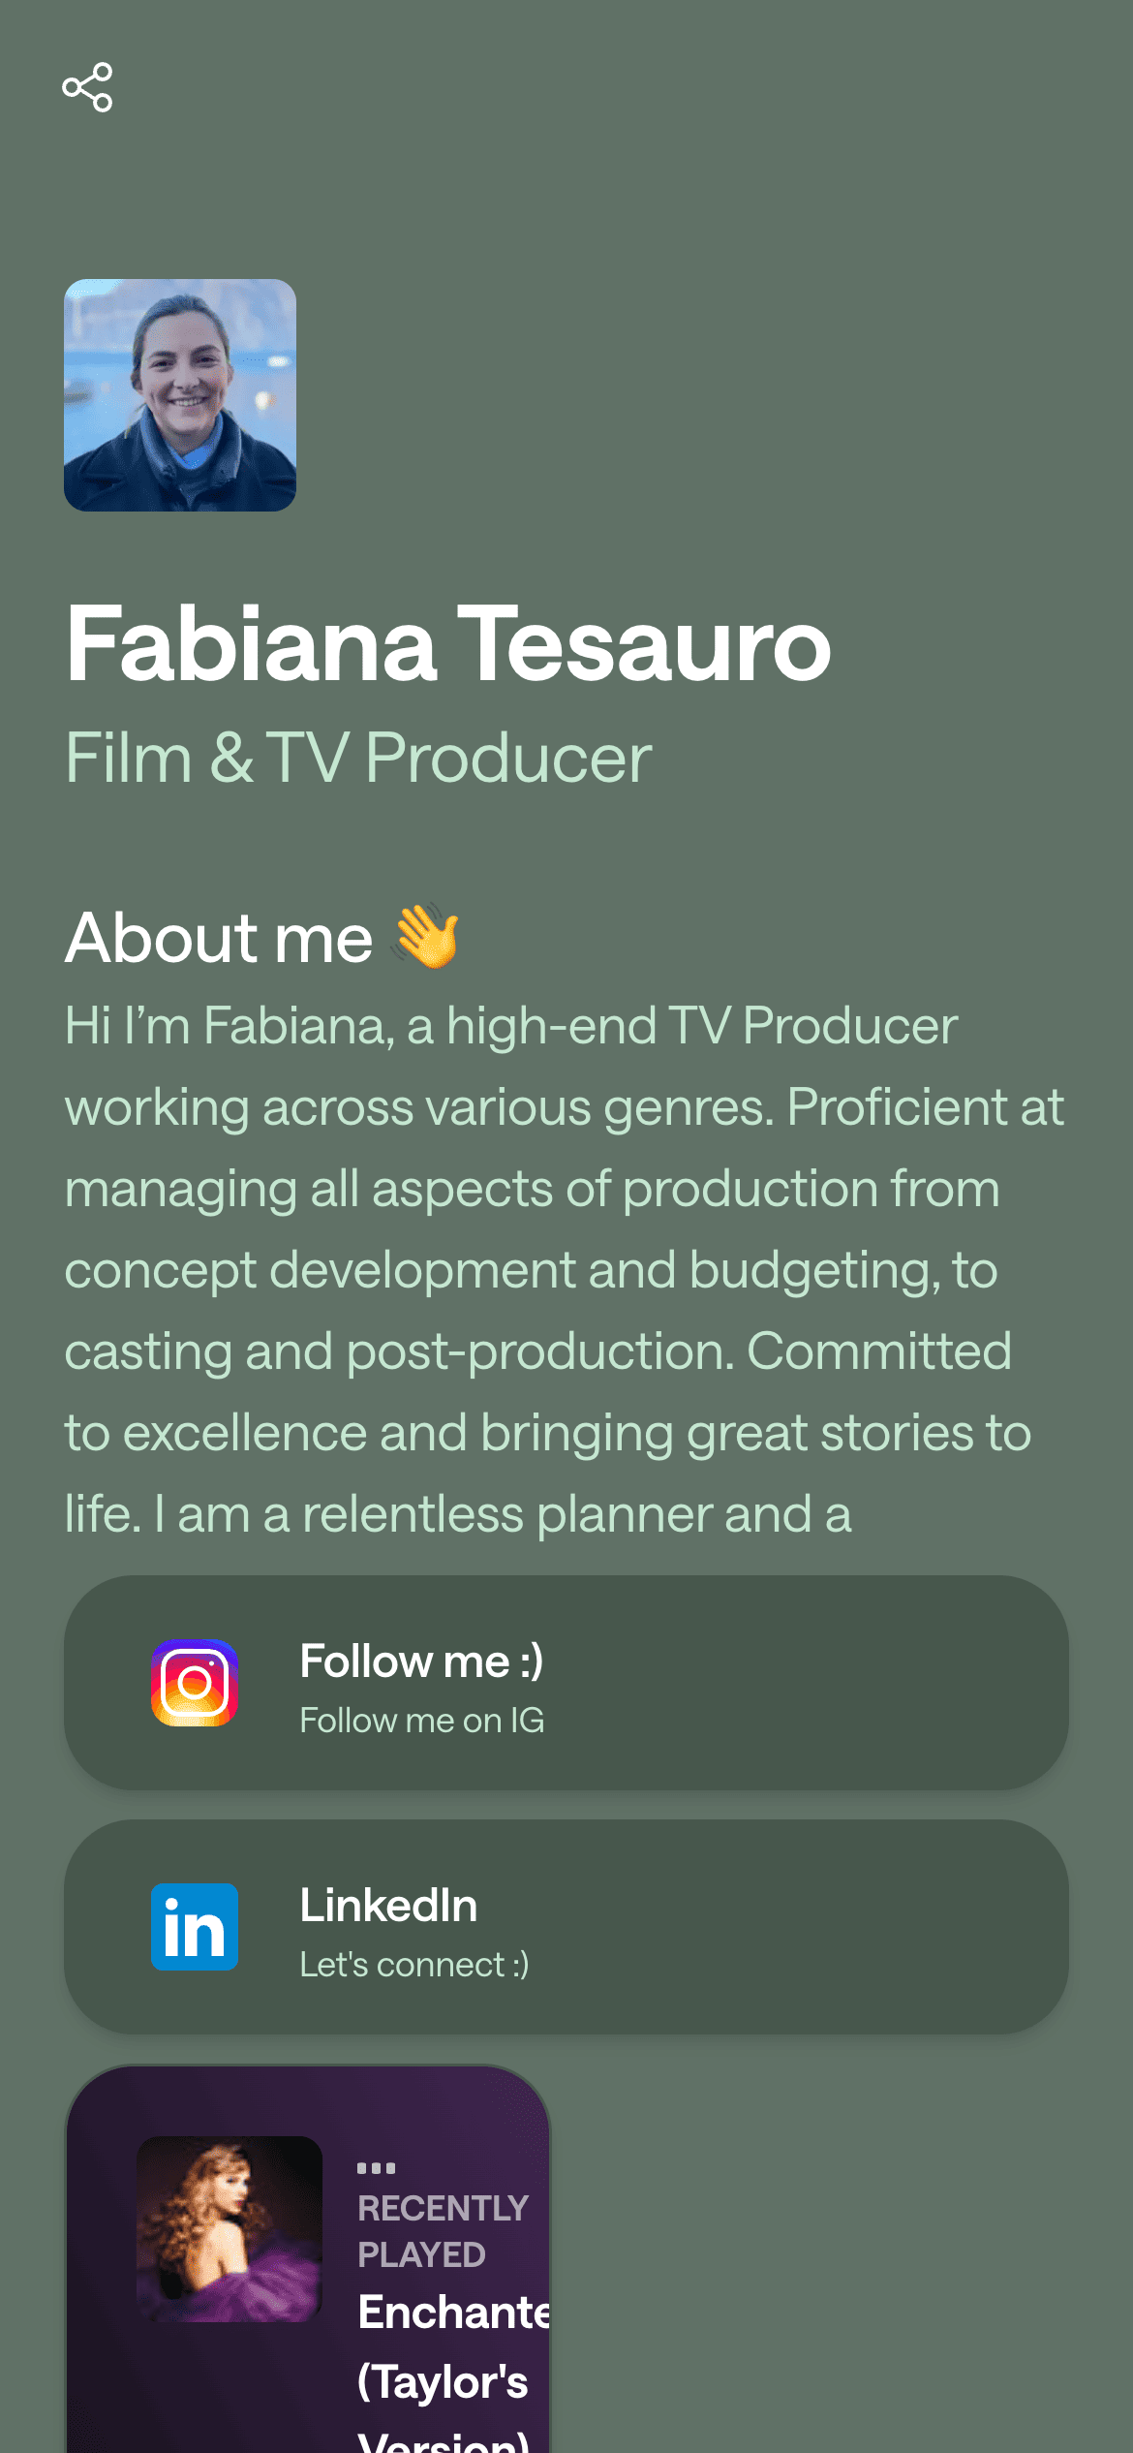
Task: Tap the "RECENTLY PLAYED" label
Action: 443,2231
